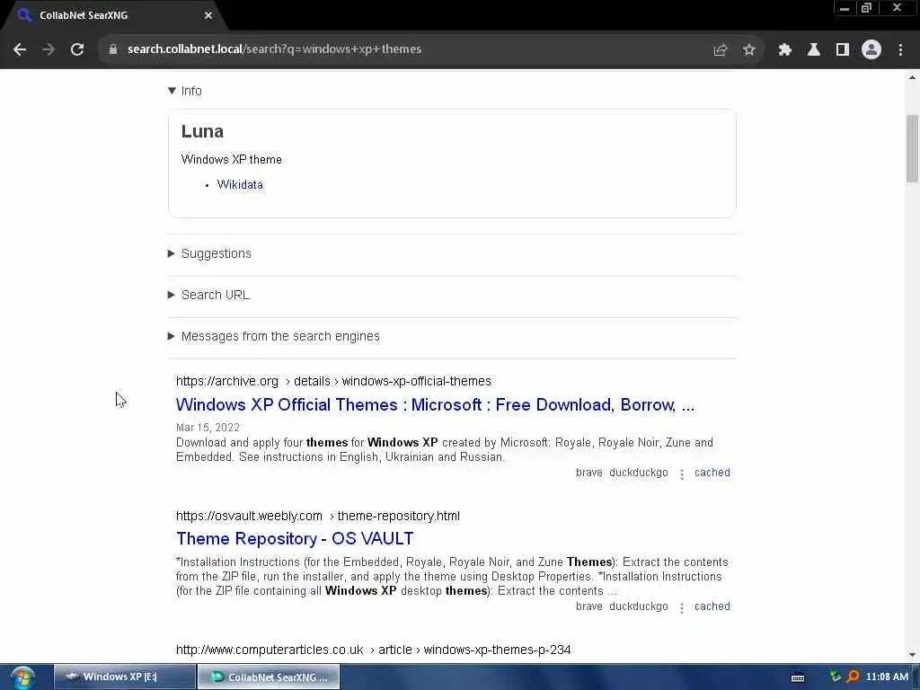Click the orange magnifier tray icon

point(853,677)
